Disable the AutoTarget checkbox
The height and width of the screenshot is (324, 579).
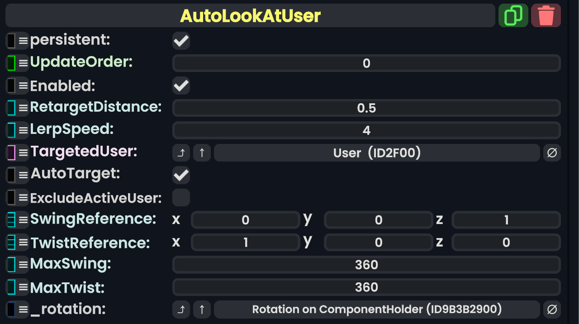[181, 175]
